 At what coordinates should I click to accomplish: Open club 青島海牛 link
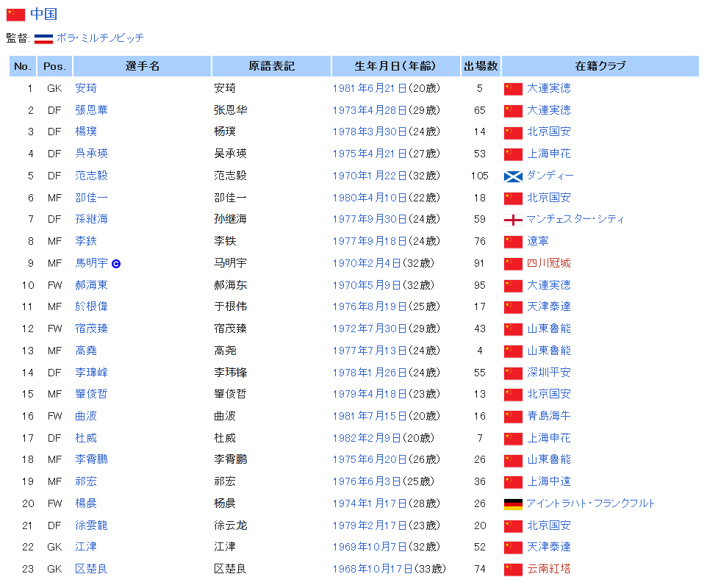click(549, 416)
